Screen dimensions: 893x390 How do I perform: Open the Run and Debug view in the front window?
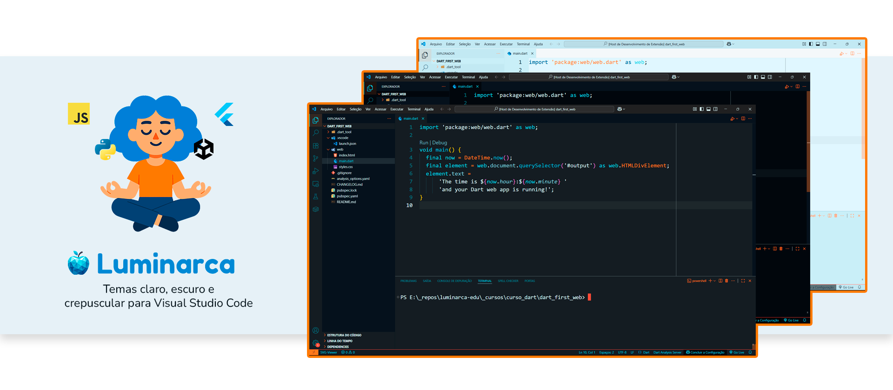[x=316, y=171]
